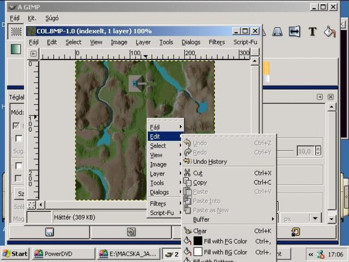Open the Select submenu in context menu

(x=166, y=146)
